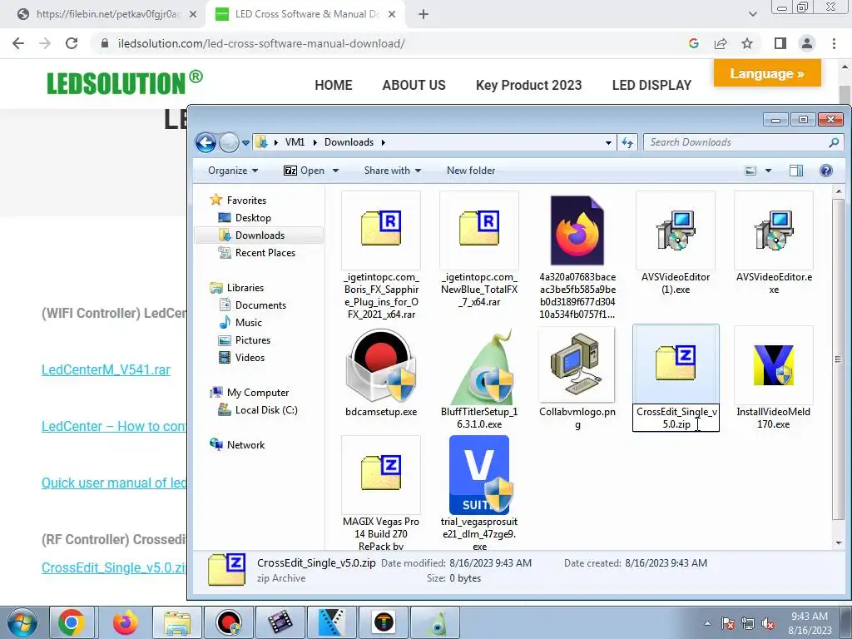Open Desktop in navigation pane

pyautogui.click(x=253, y=218)
